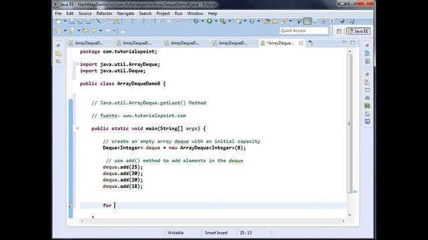Click the Help globe toolbar icon
This screenshot has height=240, width=428.
(342, 21)
